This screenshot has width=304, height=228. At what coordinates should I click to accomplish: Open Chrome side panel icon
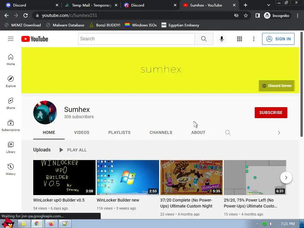point(257,15)
